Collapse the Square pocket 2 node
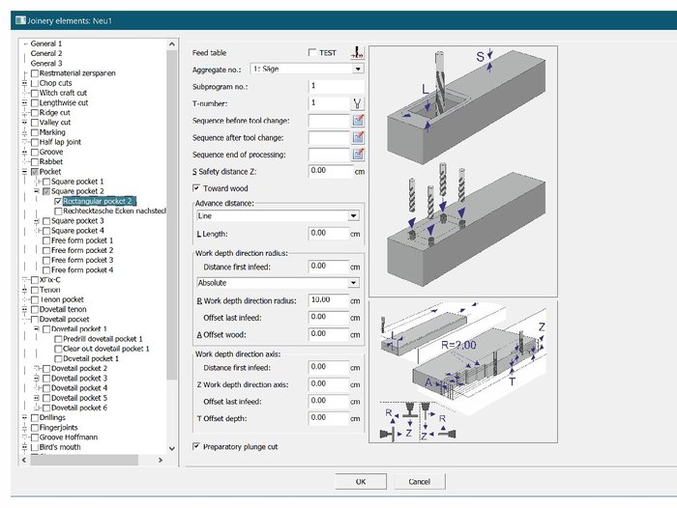This screenshot has height=508, width=677. tap(37, 191)
